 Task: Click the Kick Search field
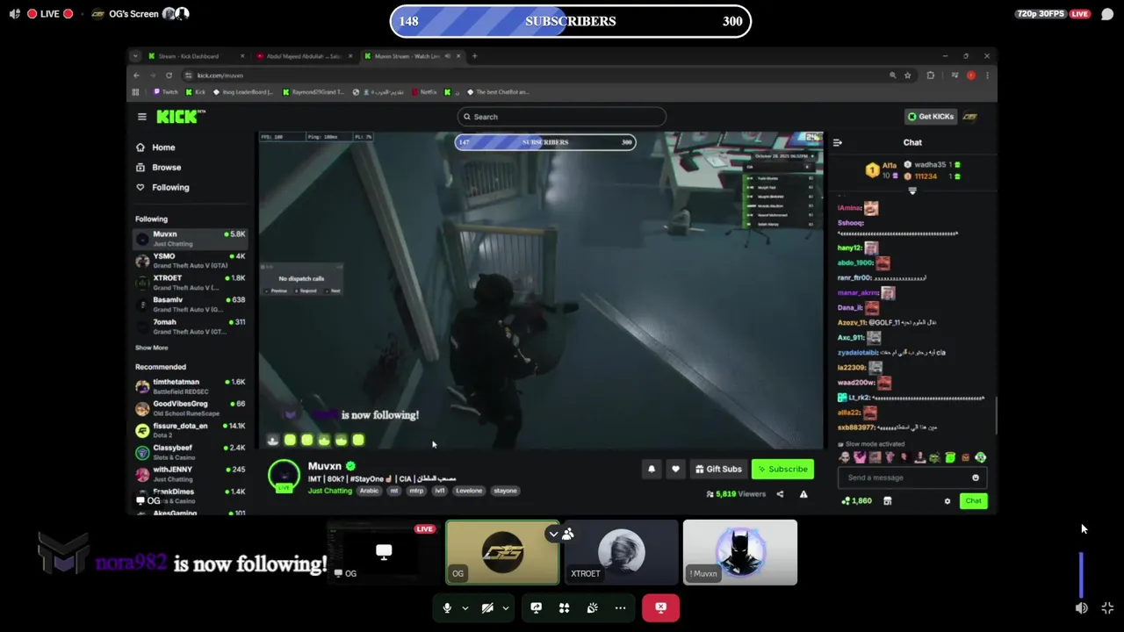562,117
